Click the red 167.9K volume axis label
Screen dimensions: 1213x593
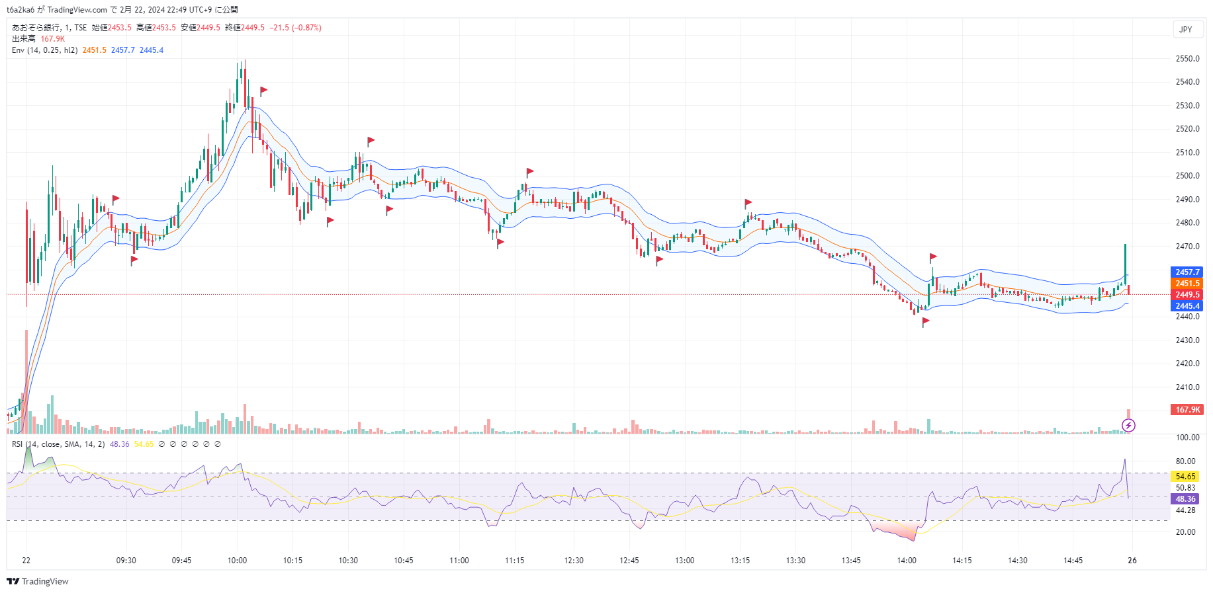pos(1187,410)
